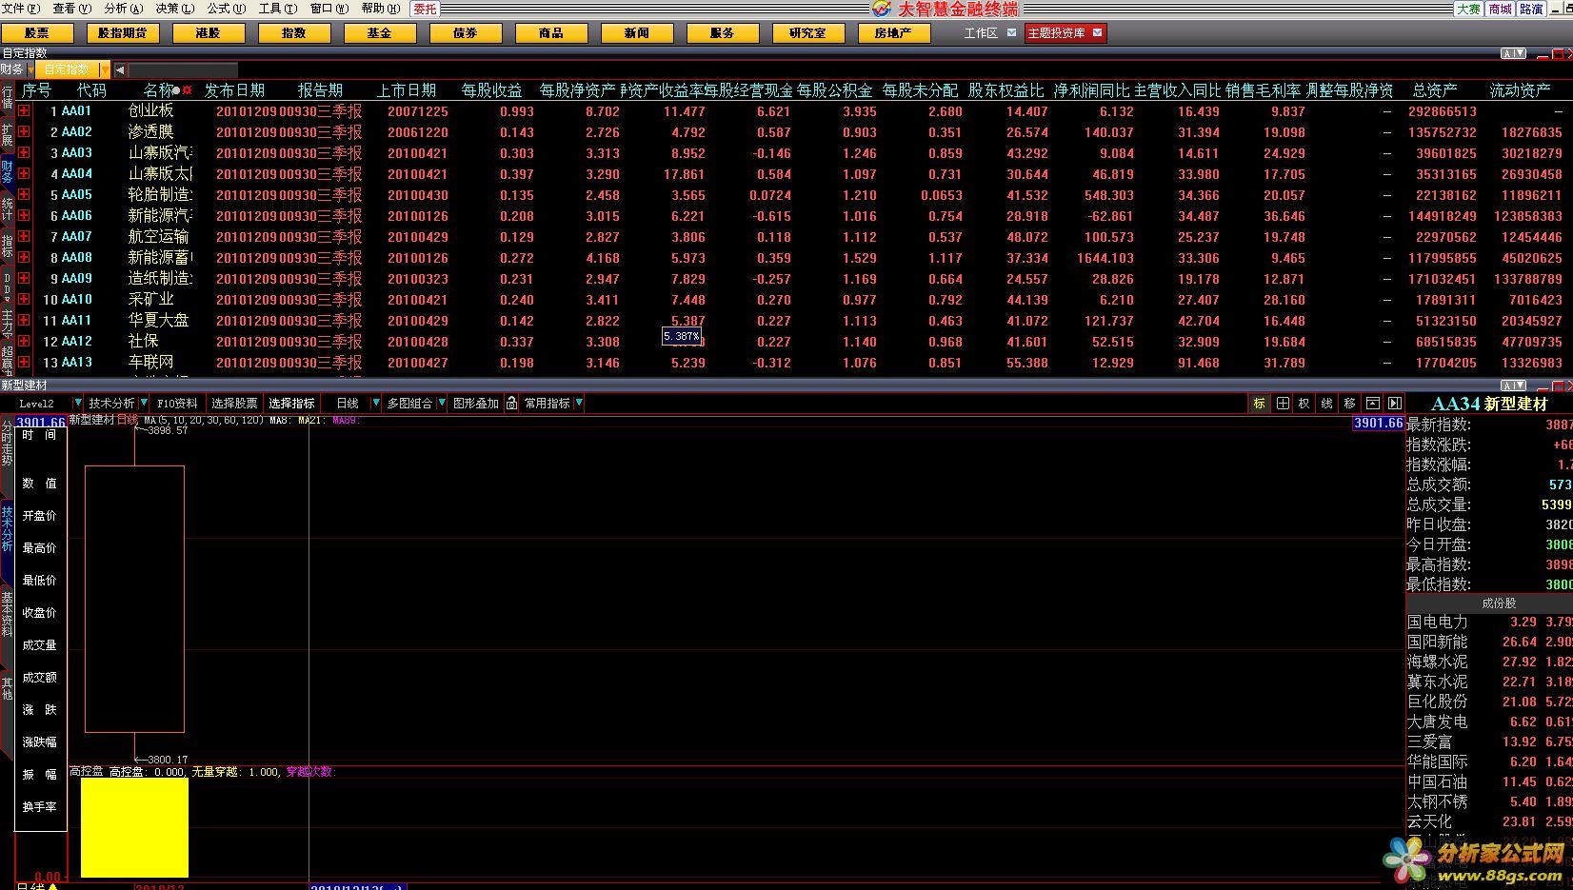
Task: Expand the 主题投资库 dropdown arrow
Action: pos(1098,33)
